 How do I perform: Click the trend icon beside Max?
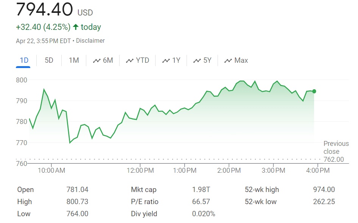click(x=228, y=60)
